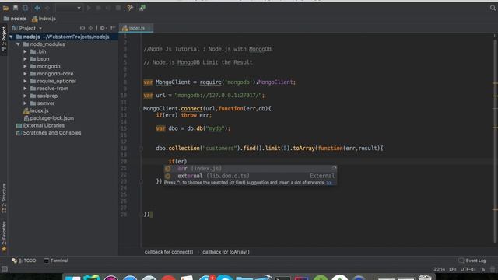Click the cursor position 20:14 indicator
498x280 pixels.
(439, 269)
